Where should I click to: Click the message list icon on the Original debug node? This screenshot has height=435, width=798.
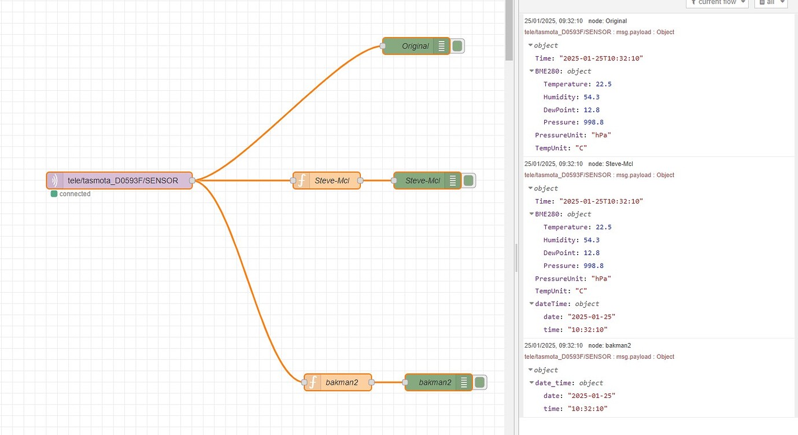[441, 46]
